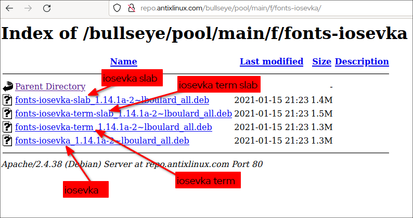Sort listing by Last modified column
This screenshot has height=218, width=413.
272,61
